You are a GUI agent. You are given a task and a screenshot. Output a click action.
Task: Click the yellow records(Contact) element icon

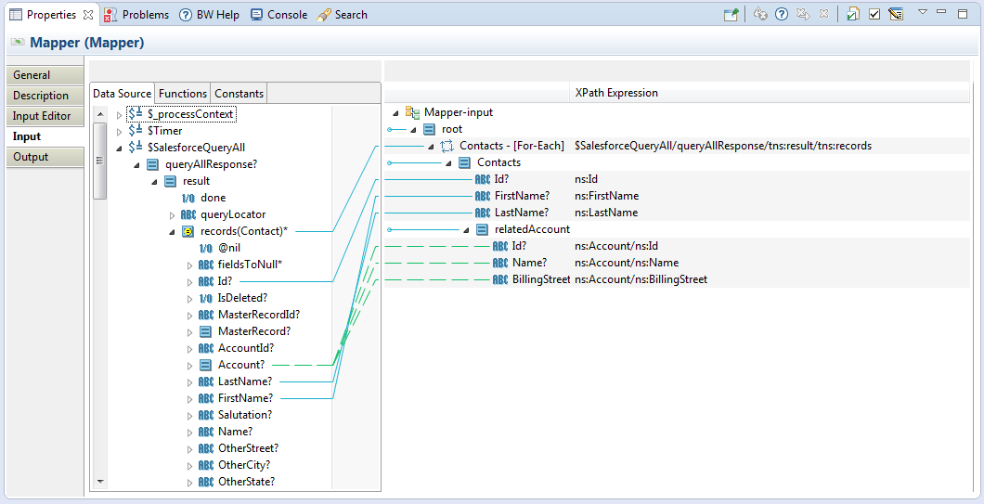click(x=188, y=231)
